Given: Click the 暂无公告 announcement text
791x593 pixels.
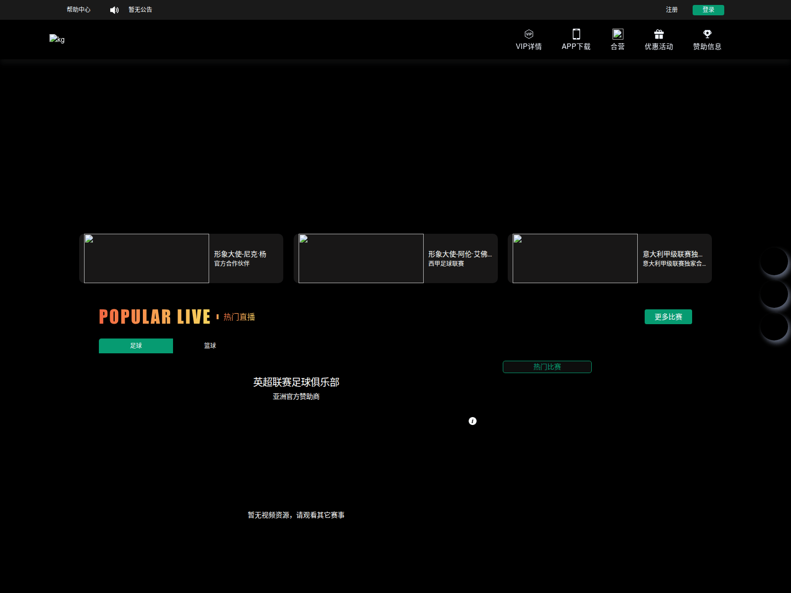Looking at the screenshot, I should pyautogui.click(x=139, y=9).
